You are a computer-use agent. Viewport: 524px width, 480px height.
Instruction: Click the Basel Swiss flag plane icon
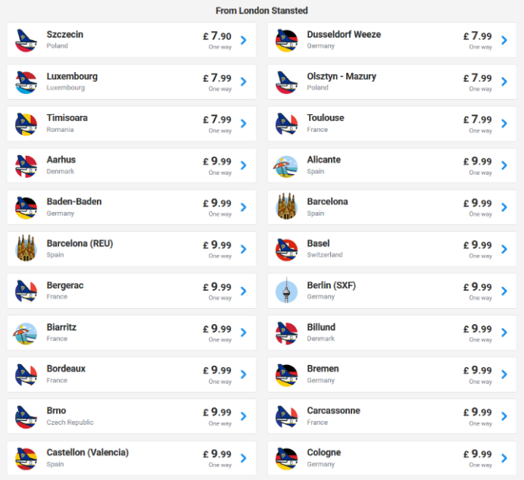tap(286, 250)
